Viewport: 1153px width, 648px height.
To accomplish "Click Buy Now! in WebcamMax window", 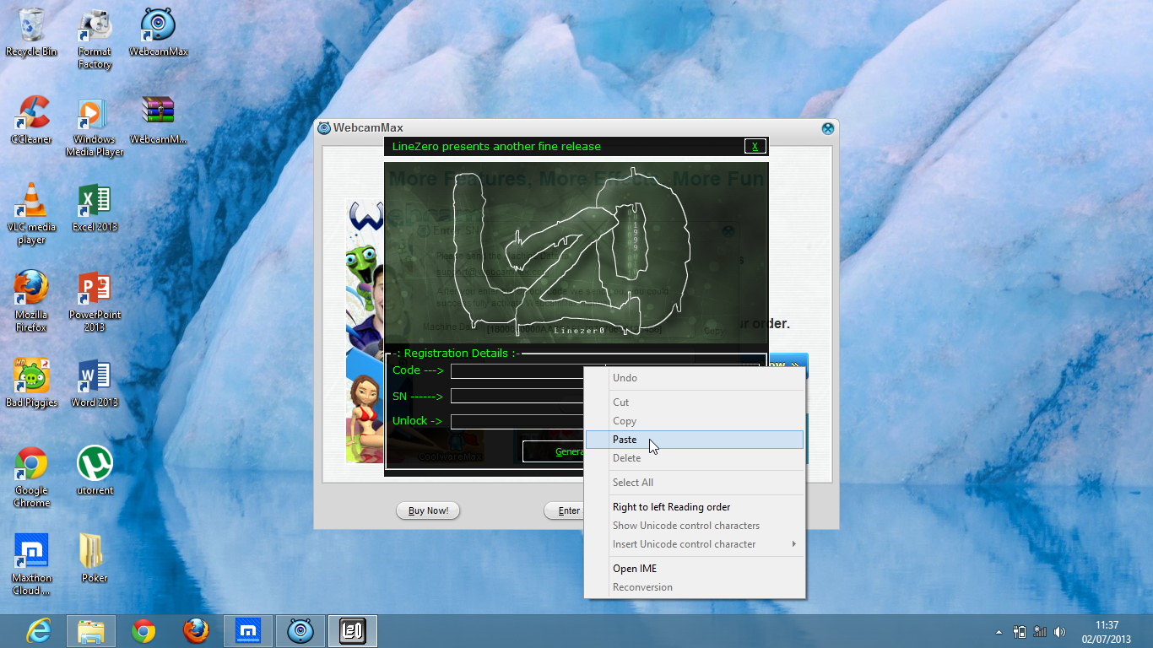I will [x=428, y=510].
